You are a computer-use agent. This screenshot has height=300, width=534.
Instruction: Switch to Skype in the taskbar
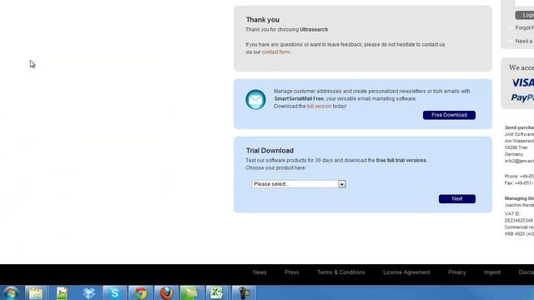[x=114, y=293]
